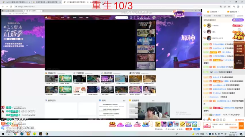Click the yellow ticket gift icon
The image size is (245, 137).
tap(182, 124)
